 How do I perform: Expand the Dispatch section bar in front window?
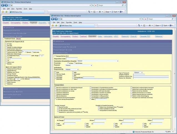coord(112,41)
